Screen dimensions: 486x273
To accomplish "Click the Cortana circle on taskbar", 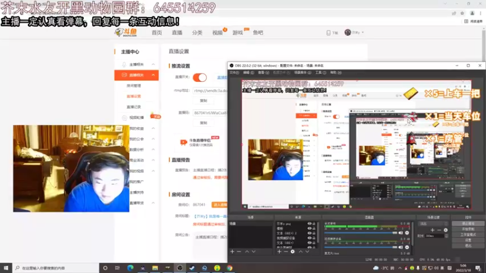I will click(105, 268).
